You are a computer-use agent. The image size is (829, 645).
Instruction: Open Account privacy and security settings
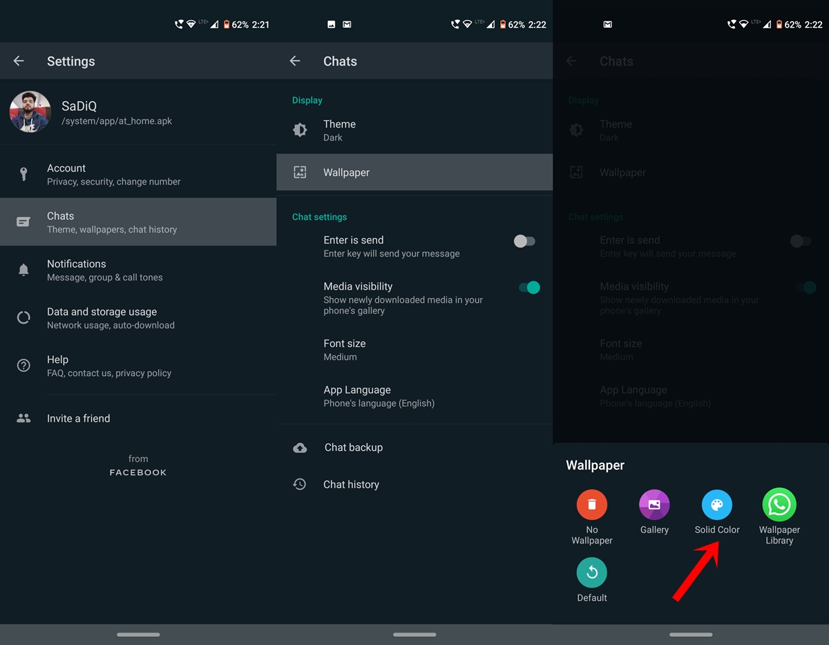[138, 174]
